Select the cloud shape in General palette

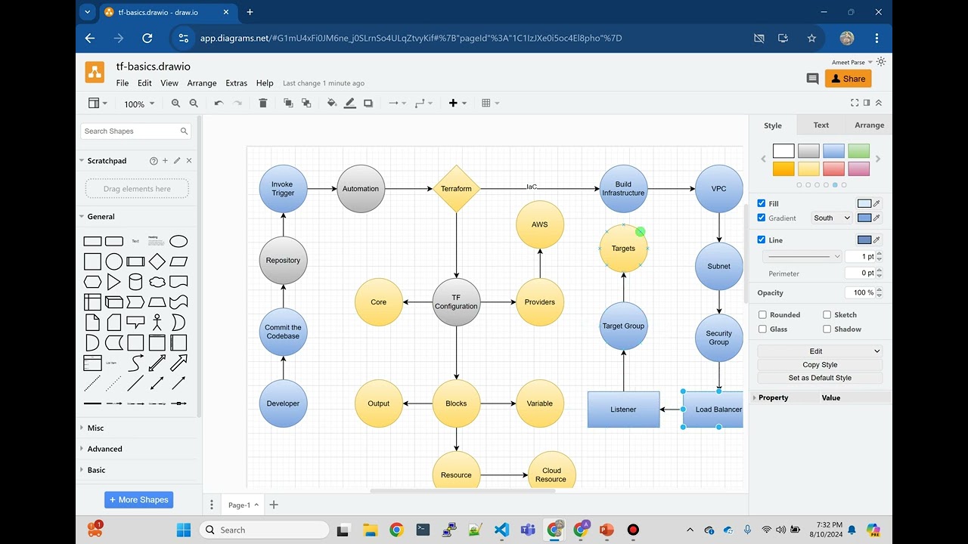(x=157, y=282)
